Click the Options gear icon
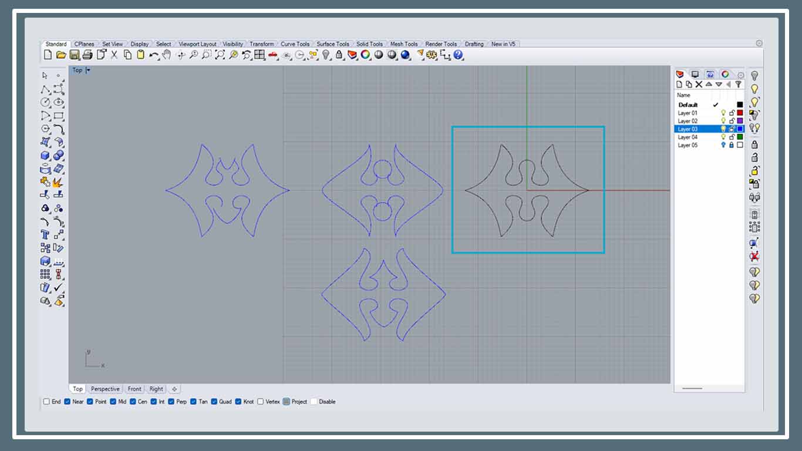The height and width of the screenshot is (451, 802). click(432, 55)
